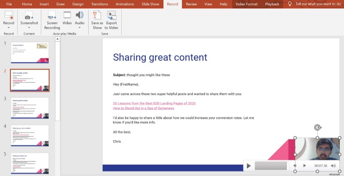Select slide 4 Sharing your own content

tap(30, 136)
